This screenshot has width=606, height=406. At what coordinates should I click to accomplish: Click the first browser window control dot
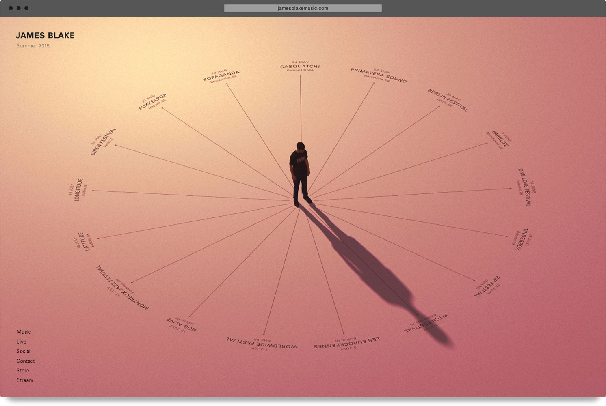(11, 8)
